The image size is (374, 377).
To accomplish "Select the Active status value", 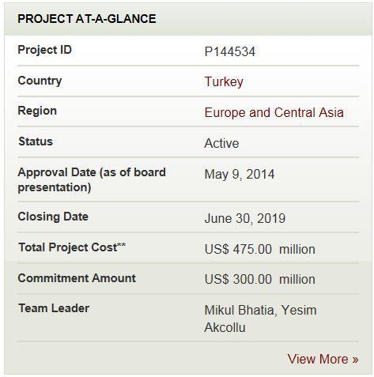I will click(x=221, y=143).
